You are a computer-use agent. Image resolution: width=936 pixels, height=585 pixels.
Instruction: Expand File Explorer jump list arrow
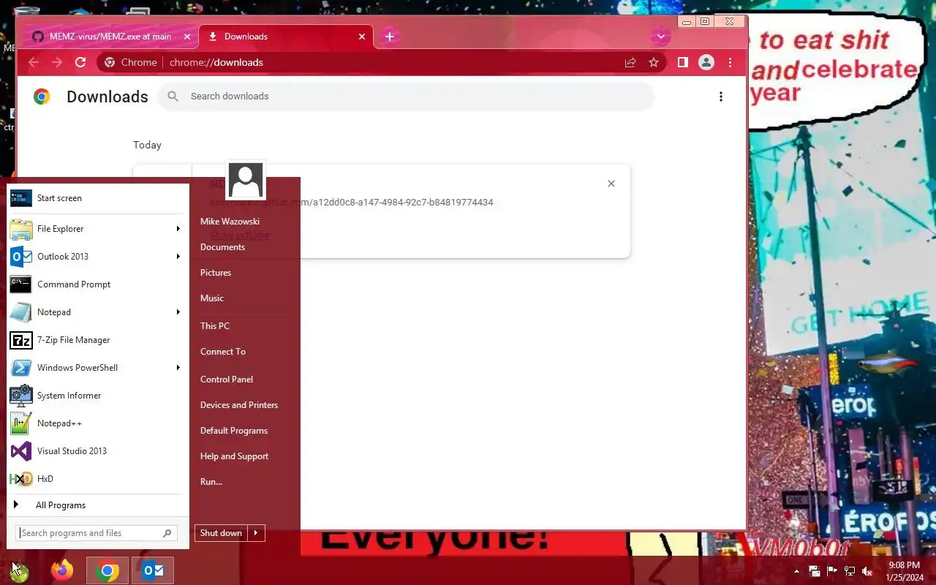tap(178, 229)
